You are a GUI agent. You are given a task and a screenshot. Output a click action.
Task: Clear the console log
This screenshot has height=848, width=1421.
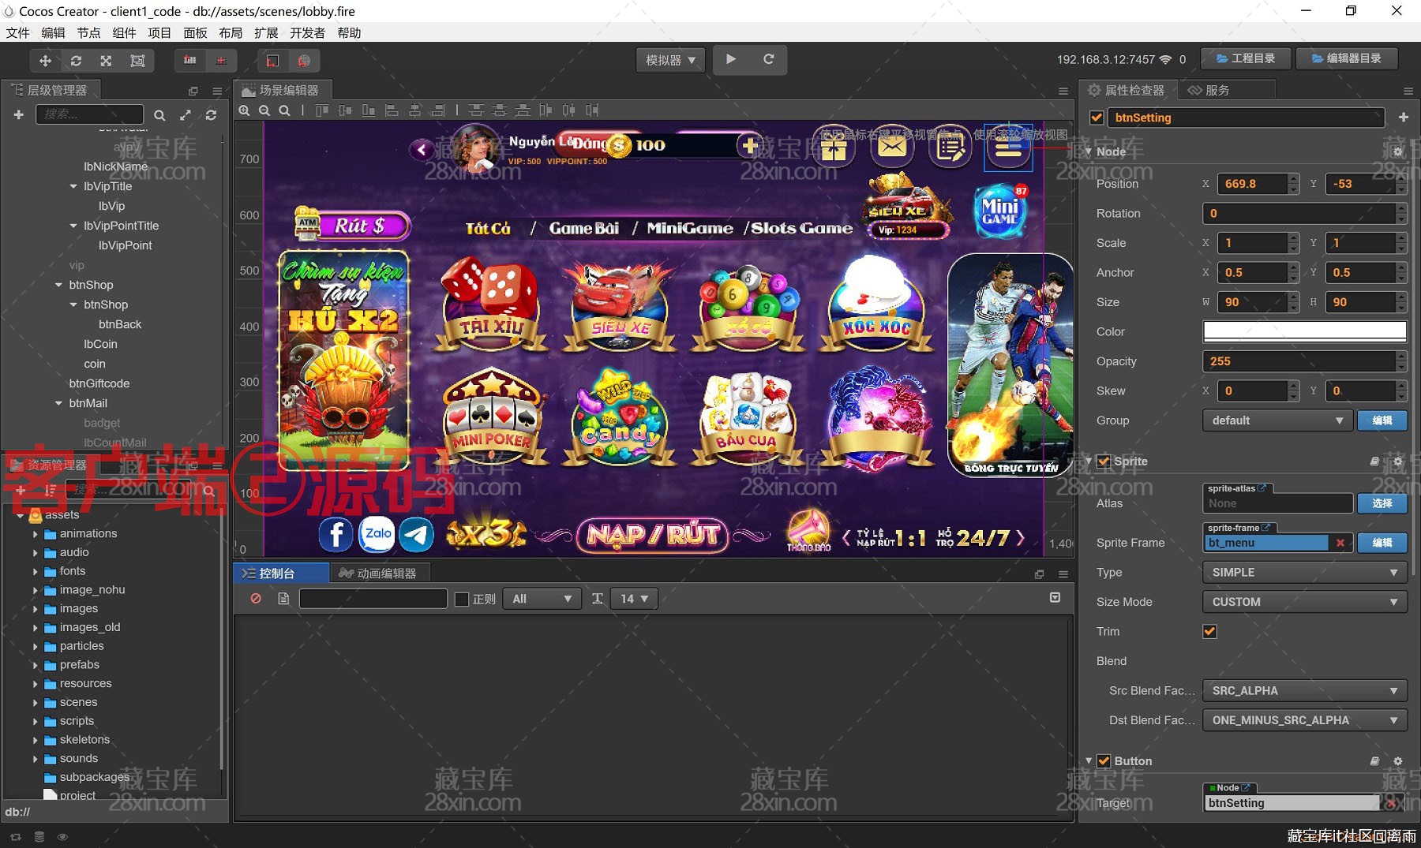(256, 599)
